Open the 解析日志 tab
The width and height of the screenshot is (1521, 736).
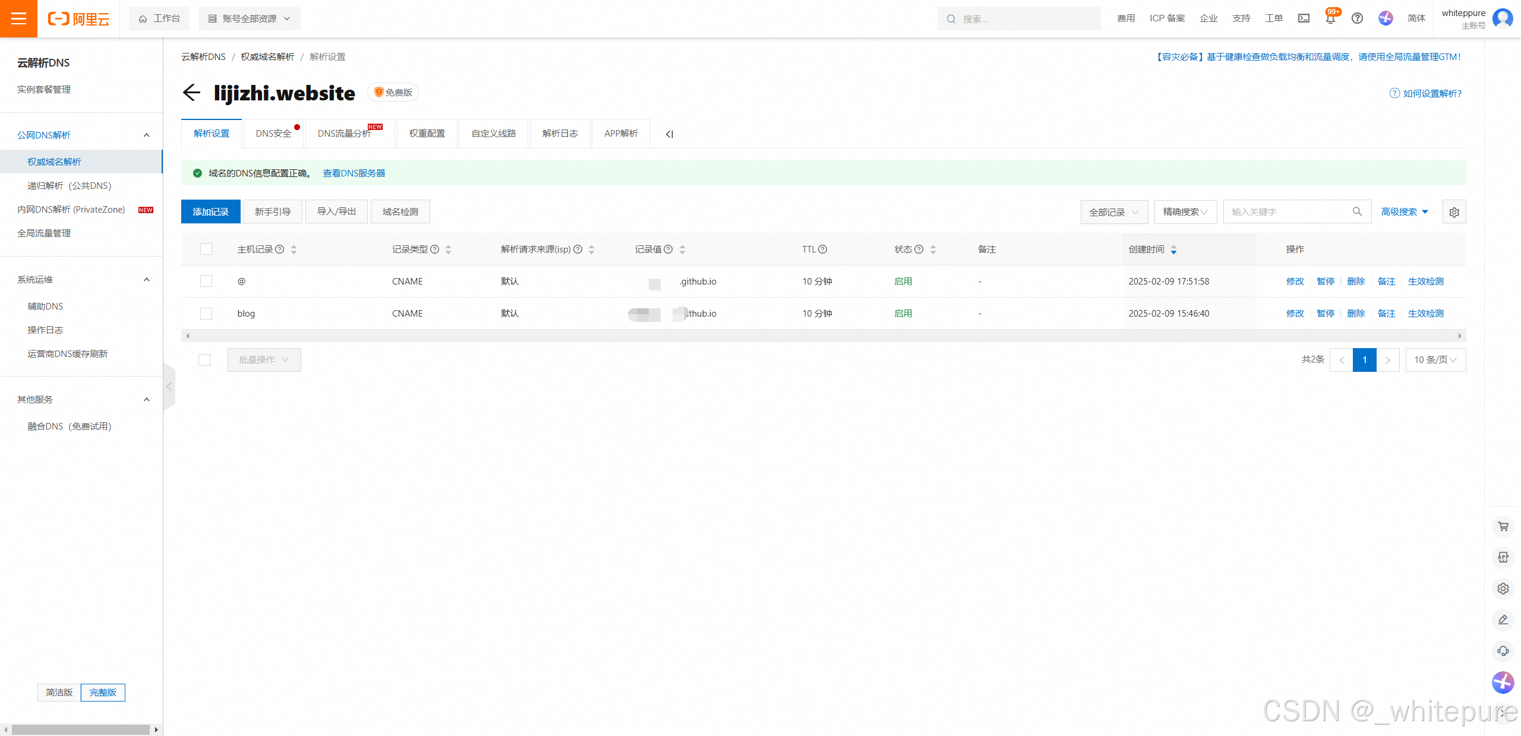coord(559,133)
